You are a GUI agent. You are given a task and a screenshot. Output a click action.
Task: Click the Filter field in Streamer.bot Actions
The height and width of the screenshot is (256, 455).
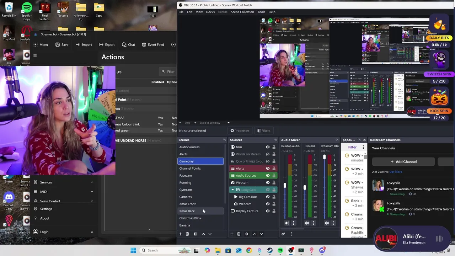(x=168, y=71)
